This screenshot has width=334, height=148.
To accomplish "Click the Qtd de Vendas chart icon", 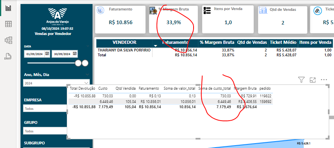I will point(263,10).
